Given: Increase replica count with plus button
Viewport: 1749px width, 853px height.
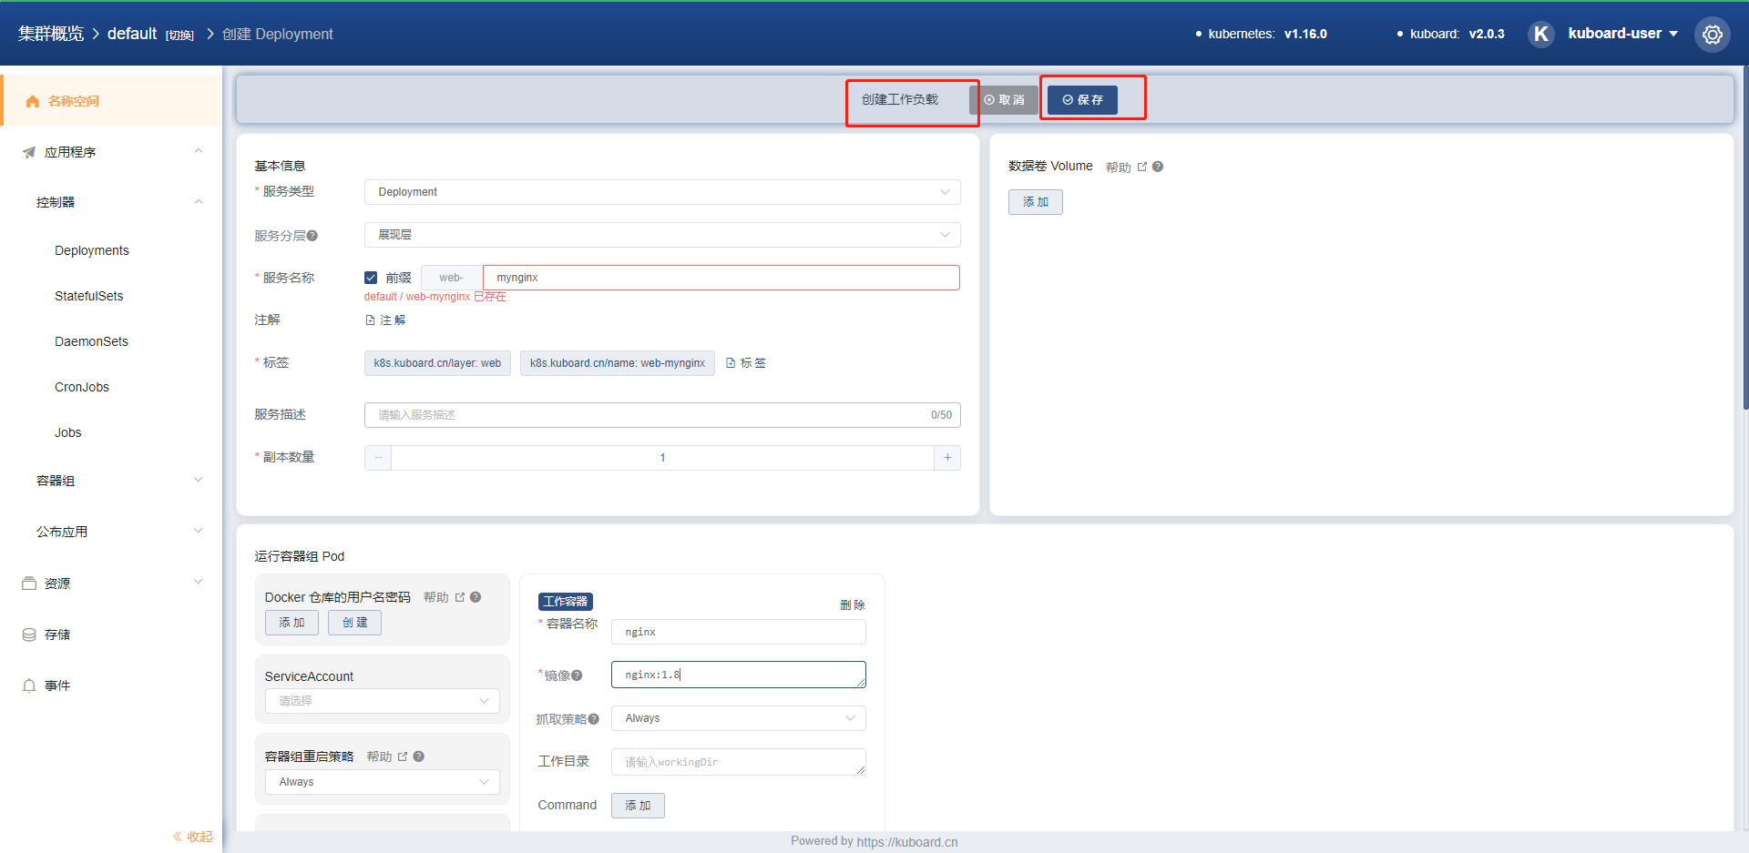Looking at the screenshot, I should point(947,458).
